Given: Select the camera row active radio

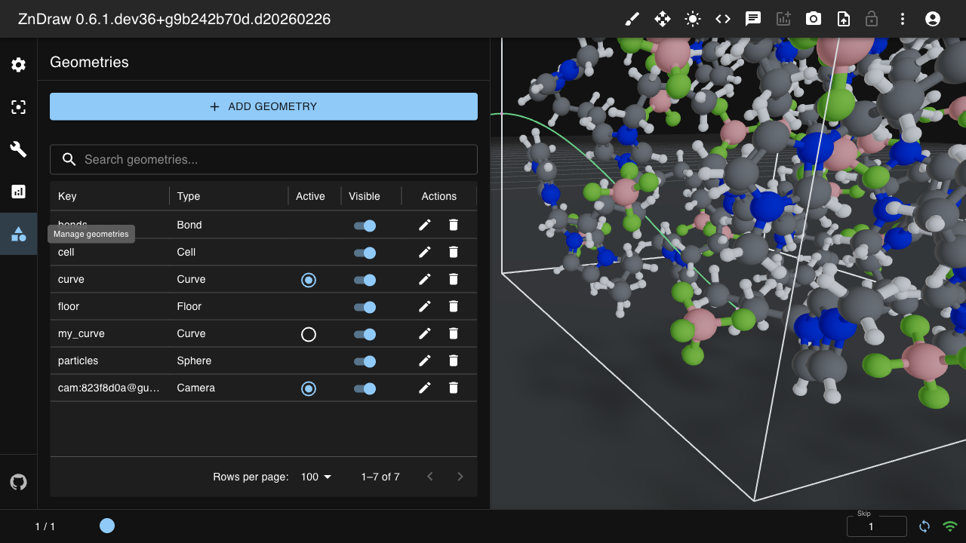Looking at the screenshot, I should pyautogui.click(x=309, y=388).
